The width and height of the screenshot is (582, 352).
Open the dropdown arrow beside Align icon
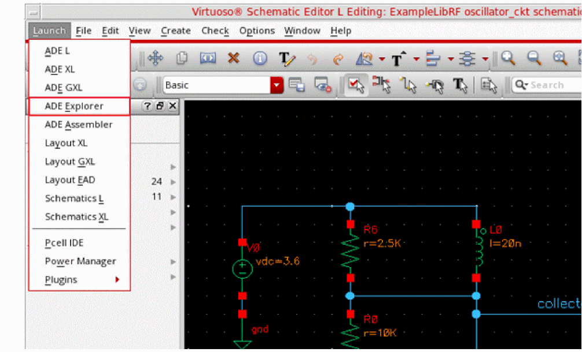(x=450, y=58)
